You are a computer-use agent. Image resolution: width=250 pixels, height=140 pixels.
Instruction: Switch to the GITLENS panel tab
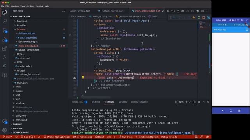coord(123,102)
